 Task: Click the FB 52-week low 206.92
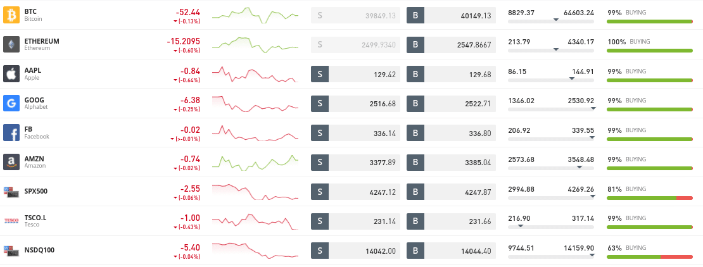coord(519,130)
